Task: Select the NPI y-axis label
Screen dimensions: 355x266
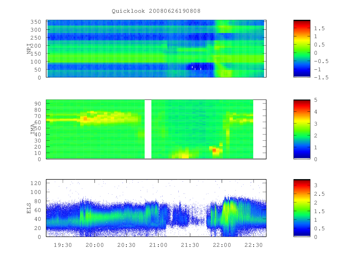Action: (29, 49)
